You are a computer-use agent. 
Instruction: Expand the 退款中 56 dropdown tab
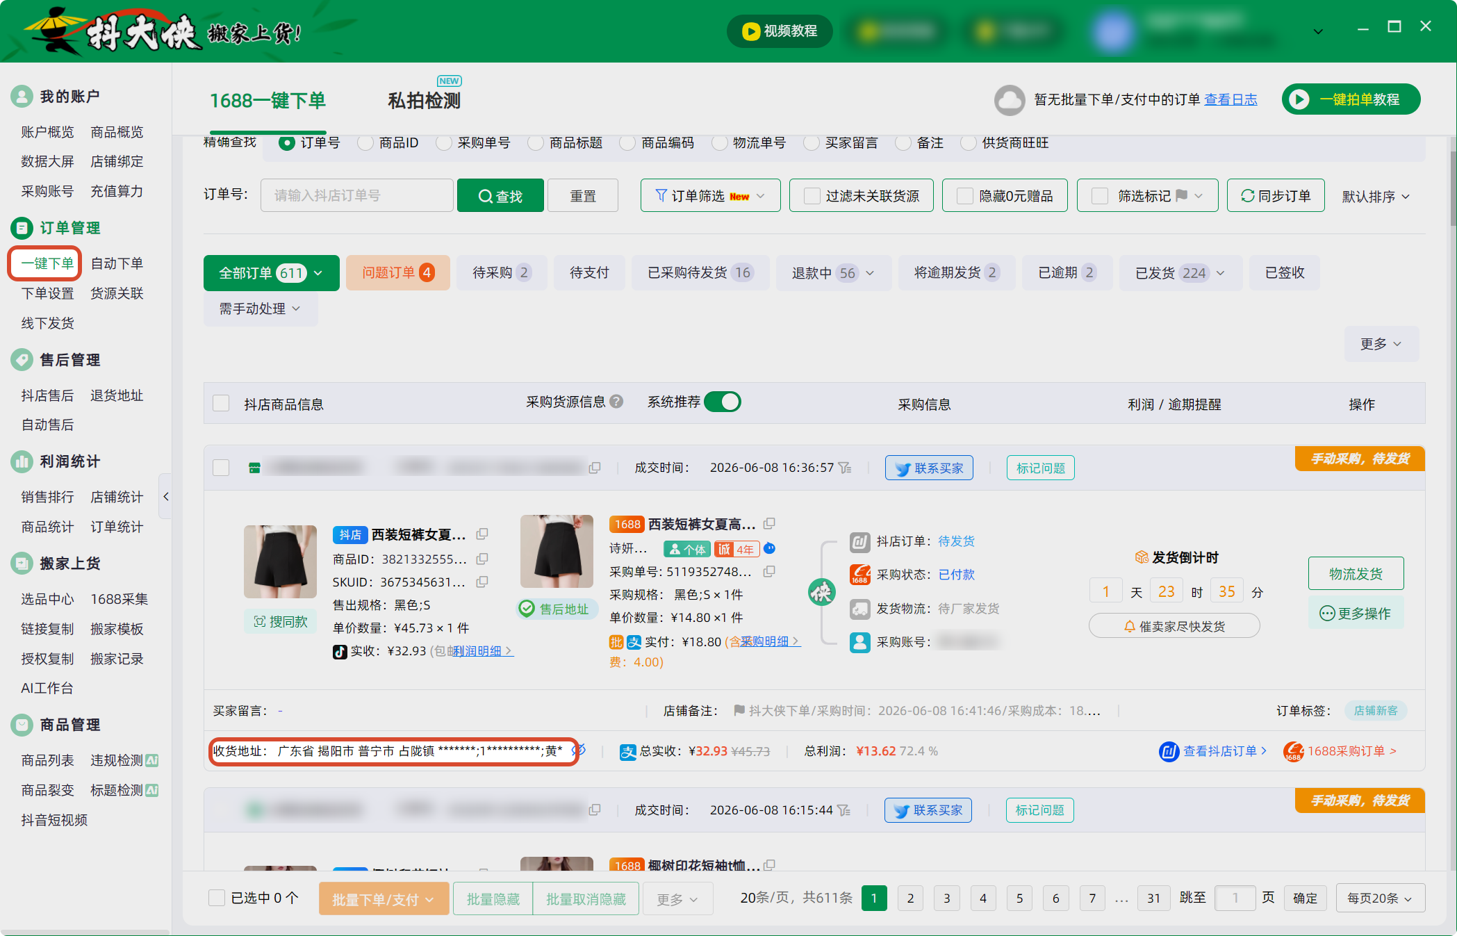pos(834,272)
